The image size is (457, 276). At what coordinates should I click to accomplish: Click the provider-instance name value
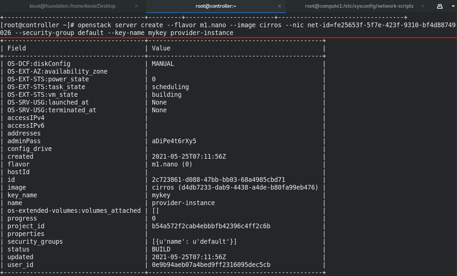(183, 203)
